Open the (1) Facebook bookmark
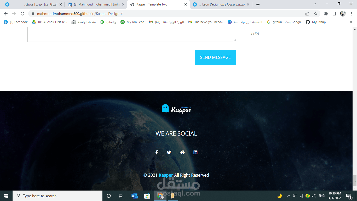 pos(16,22)
